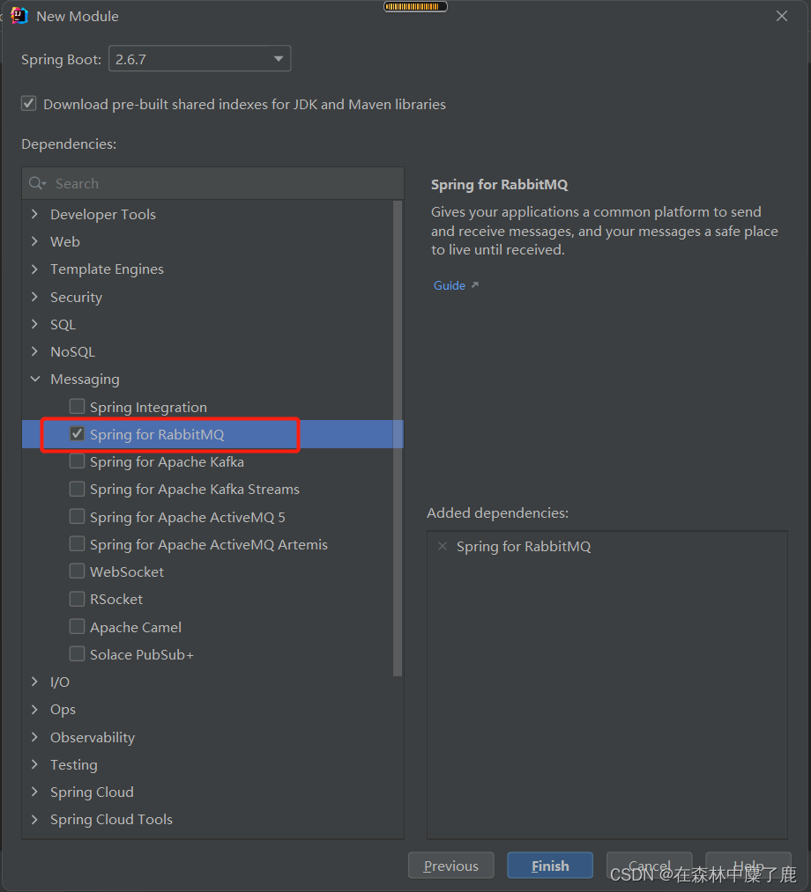This screenshot has height=892, width=811.
Task: Check the RSocket checkbox
Action: point(77,599)
